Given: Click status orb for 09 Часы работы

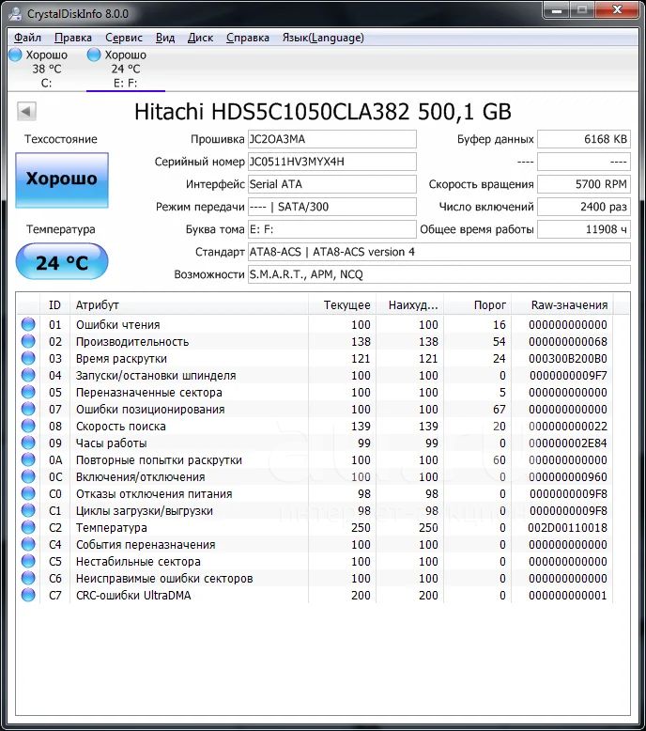Looking at the screenshot, I should coord(28,443).
